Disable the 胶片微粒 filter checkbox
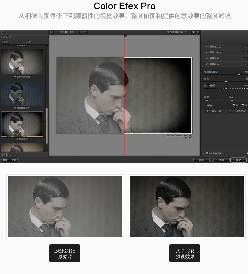The height and width of the screenshot is (274, 248). click(x=207, y=64)
